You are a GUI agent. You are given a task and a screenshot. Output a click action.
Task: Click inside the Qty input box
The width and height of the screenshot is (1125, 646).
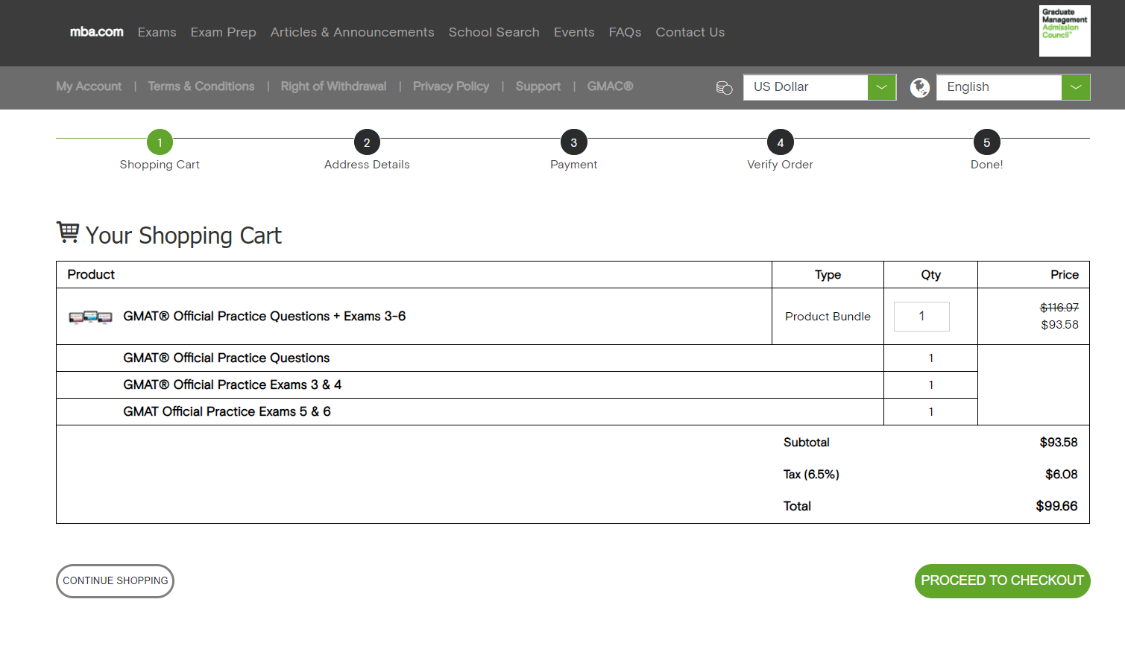[921, 316]
